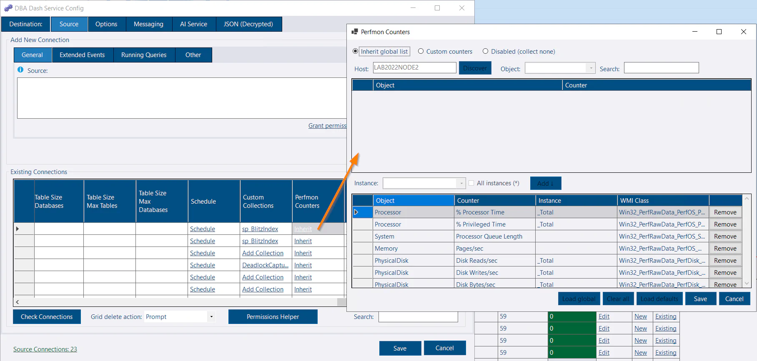
Task: Click the Table Size Max Databases column header
Action: [x=162, y=202]
